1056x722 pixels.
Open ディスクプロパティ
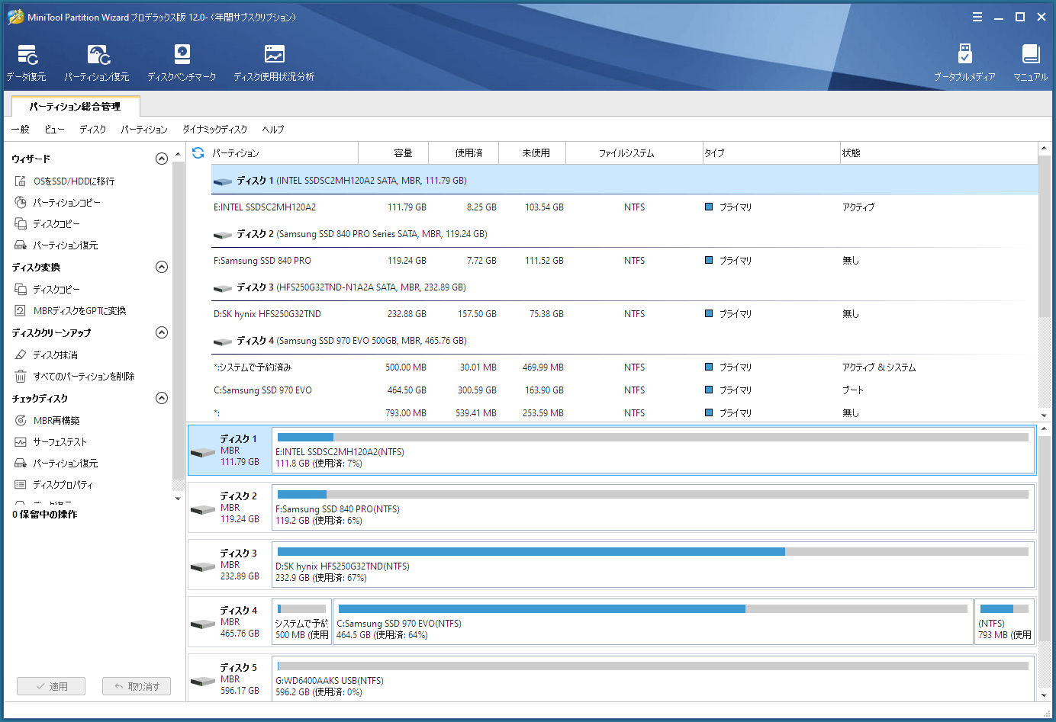(54, 484)
